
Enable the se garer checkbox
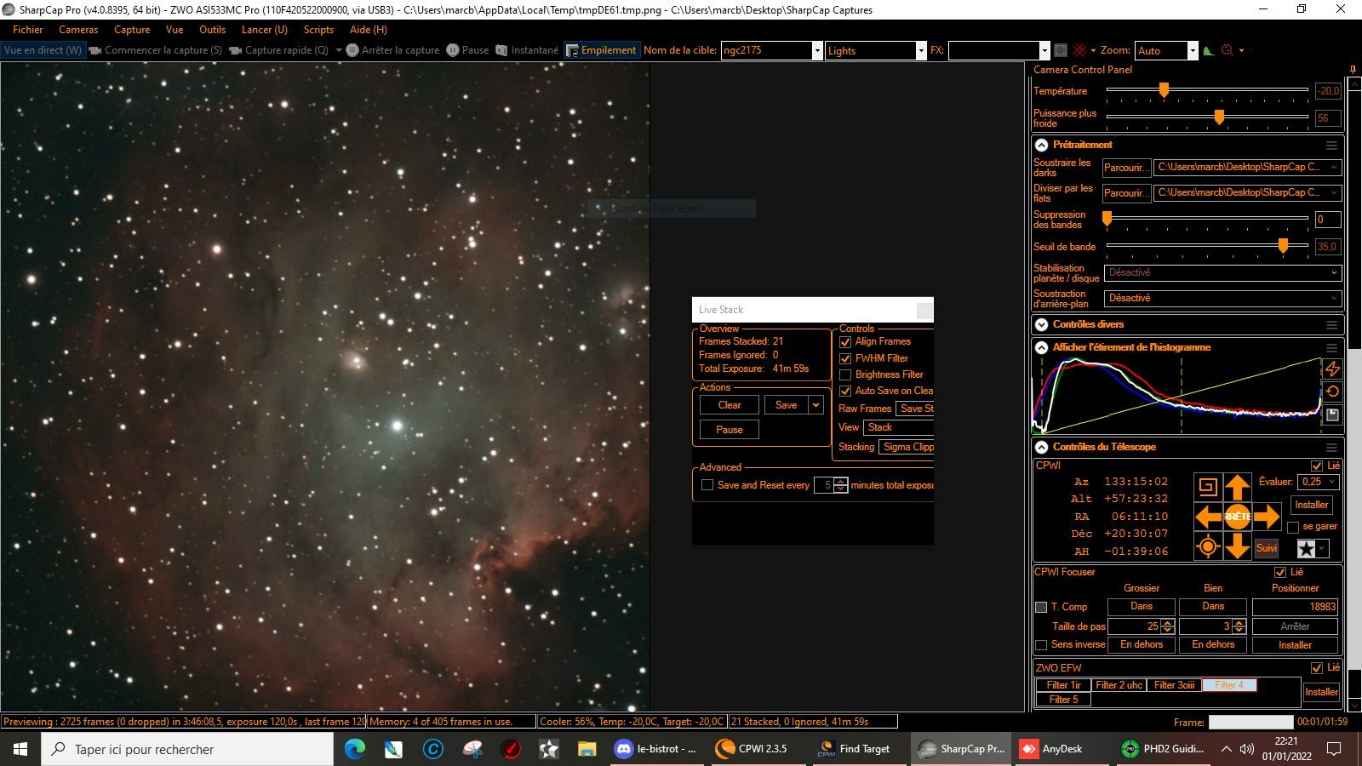click(x=1293, y=528)
